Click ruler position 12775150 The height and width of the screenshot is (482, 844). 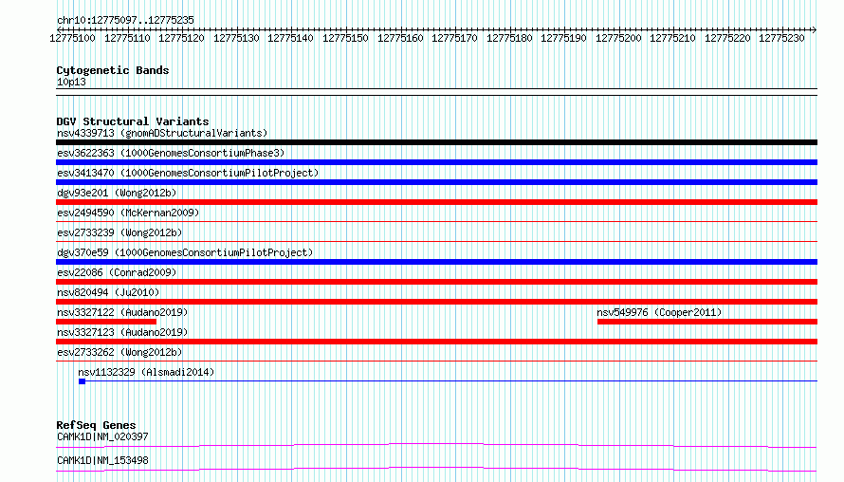(345, 38)
